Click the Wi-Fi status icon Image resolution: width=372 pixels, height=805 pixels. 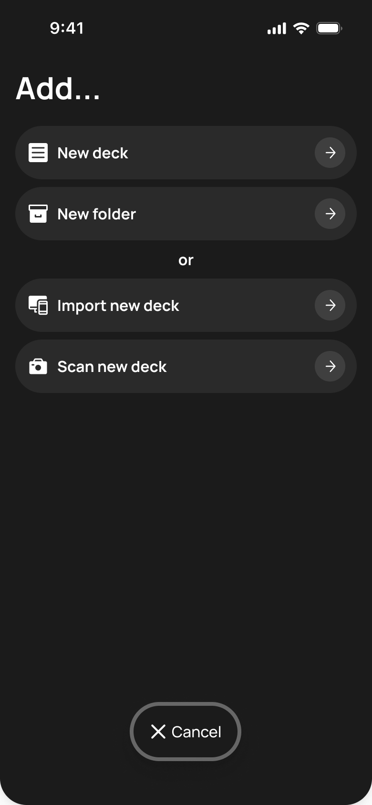coord(301,28)
